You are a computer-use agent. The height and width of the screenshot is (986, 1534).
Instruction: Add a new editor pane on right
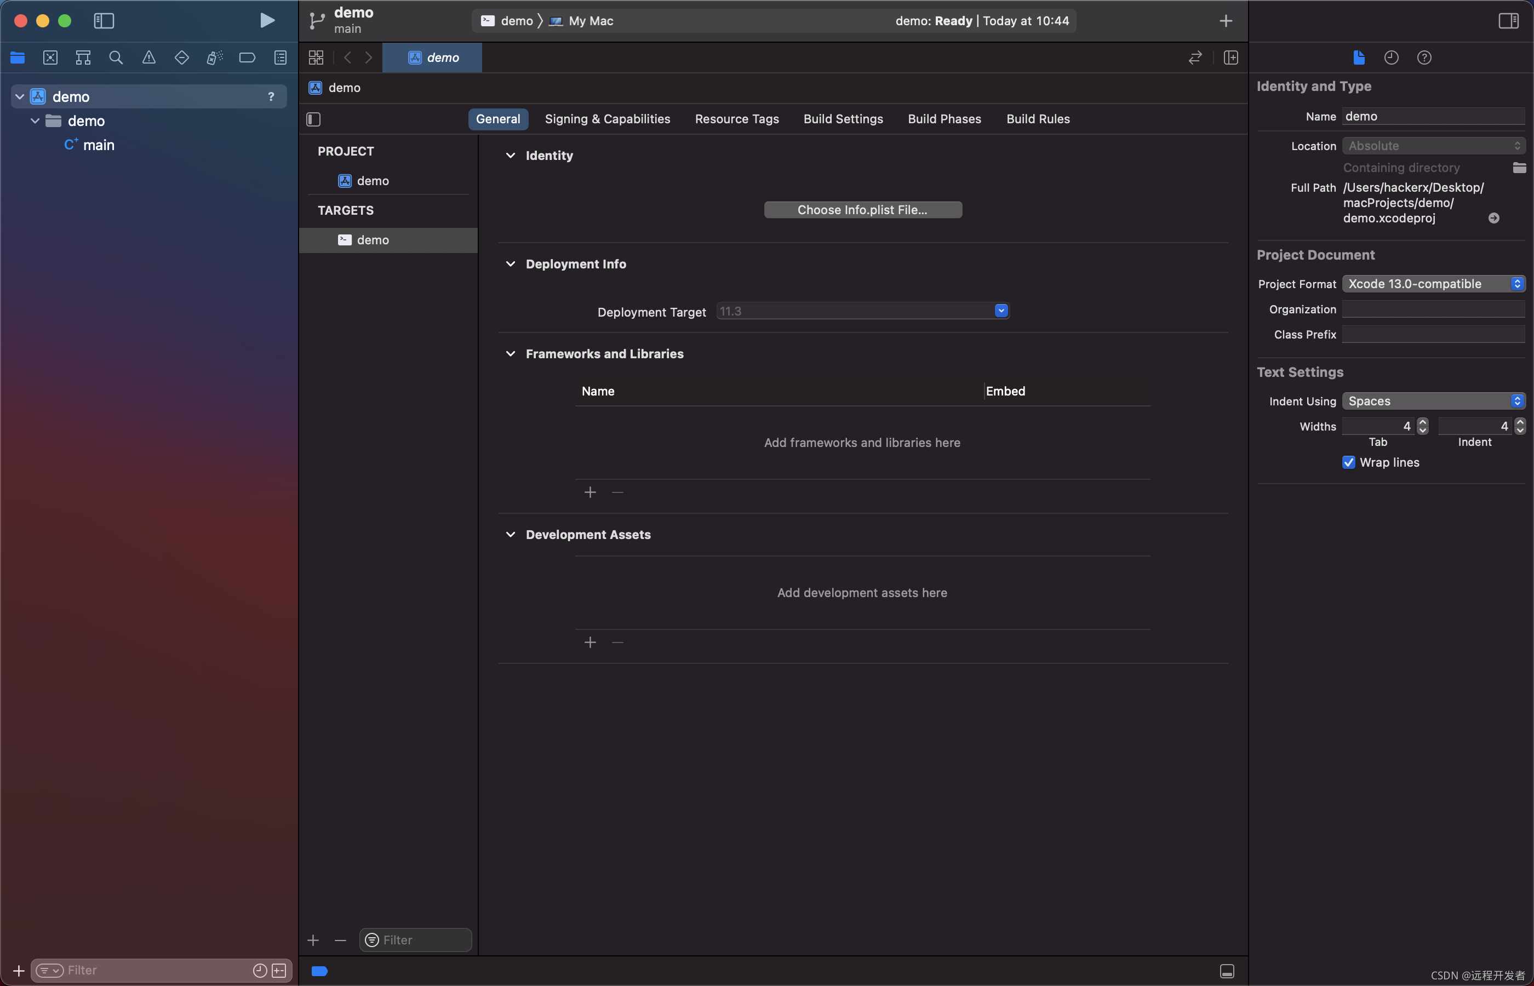coord(1230,58)
